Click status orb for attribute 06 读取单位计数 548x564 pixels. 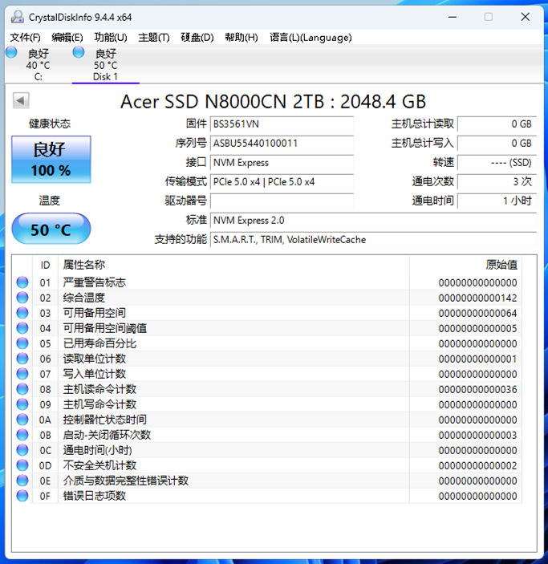(22, 359)
